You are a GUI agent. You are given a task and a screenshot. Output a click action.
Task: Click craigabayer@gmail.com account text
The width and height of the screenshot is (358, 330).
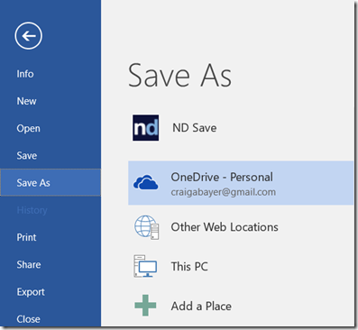224,192
